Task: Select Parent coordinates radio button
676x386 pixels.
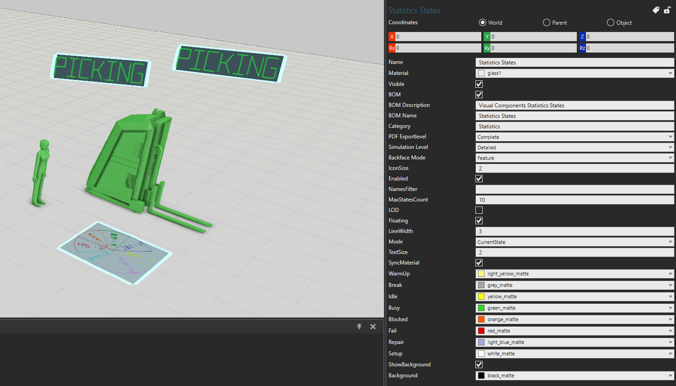Action: (547, 22)
